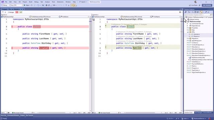
Task: Go to previous difference in toolbar
Action: tap(66, 5)
